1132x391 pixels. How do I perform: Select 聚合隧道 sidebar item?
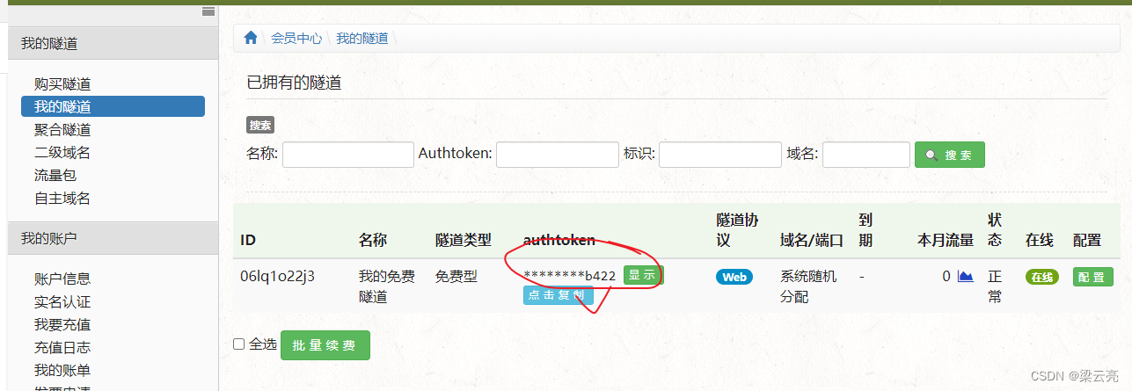click(62, 130)
